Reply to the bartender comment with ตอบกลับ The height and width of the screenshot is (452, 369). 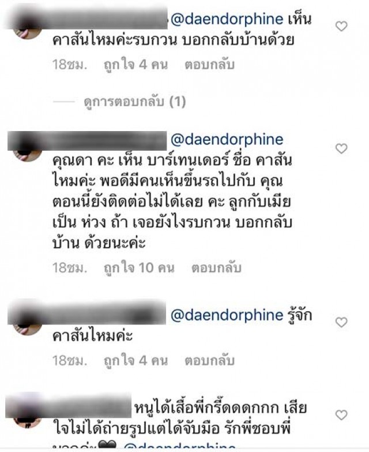(216, 268)
